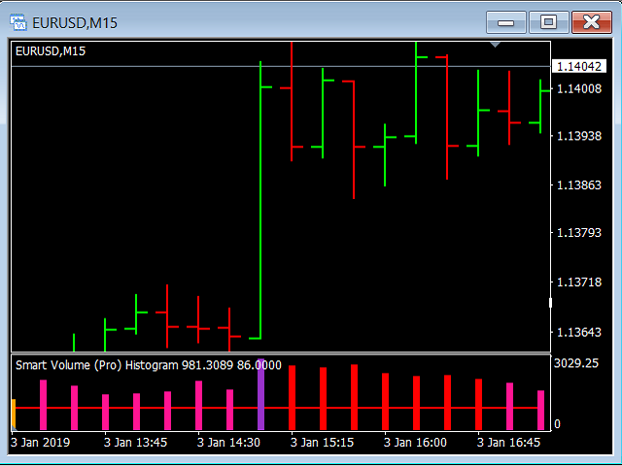
Task: Click the 1.13863 price scale value
Action: [579, 185]
